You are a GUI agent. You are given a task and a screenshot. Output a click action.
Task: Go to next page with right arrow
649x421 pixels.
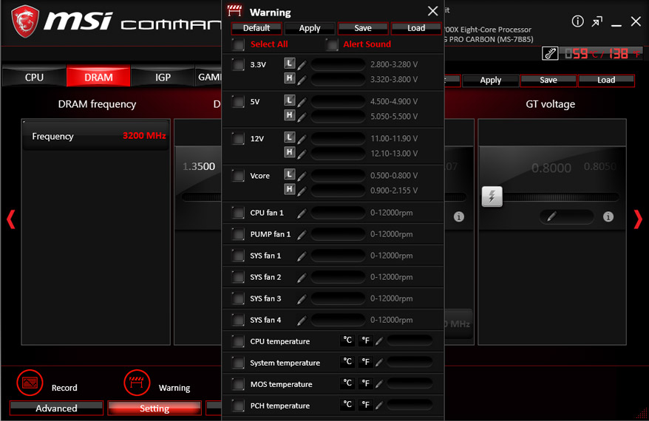(x=638, y=219)
